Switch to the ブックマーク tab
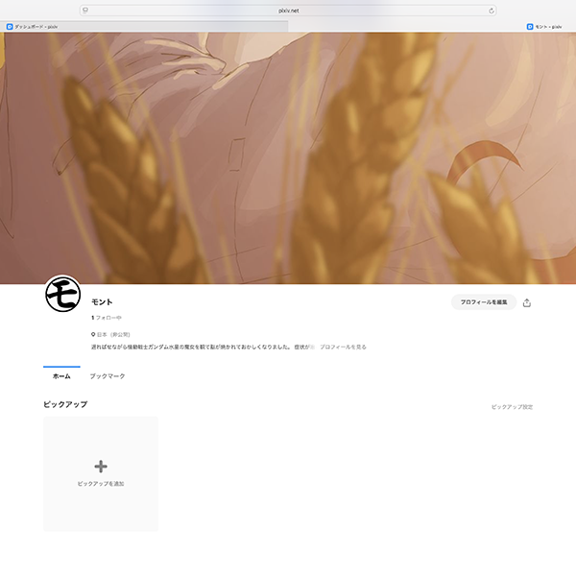The width and height of the screenshot is (576, 576). pyautogui.click(x=108, y=376)
